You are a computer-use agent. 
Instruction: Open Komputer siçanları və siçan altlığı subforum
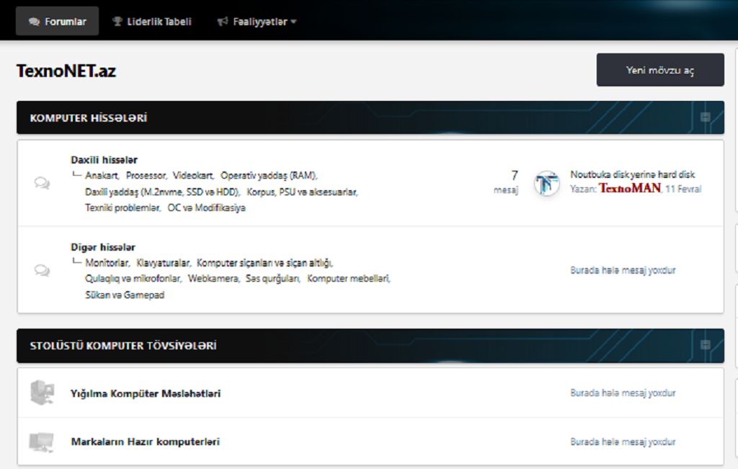(264, 263)
